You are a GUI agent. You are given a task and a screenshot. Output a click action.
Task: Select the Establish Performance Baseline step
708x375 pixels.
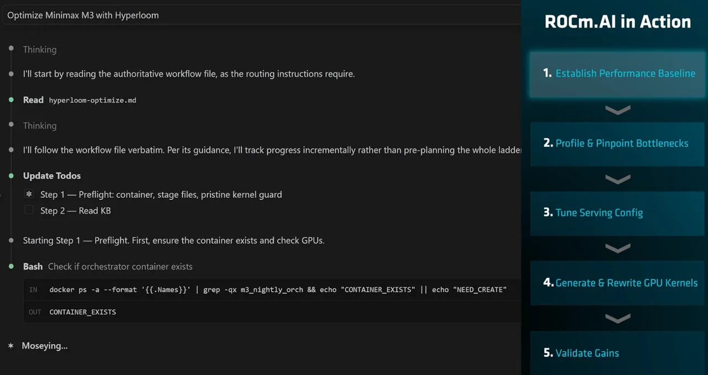[x=618, y=74]
